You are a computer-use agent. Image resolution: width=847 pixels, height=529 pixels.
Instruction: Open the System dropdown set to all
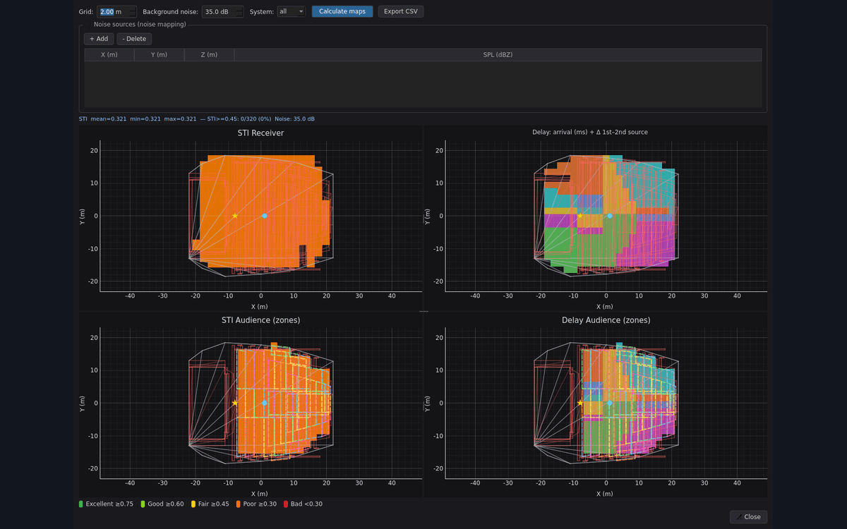(x=292, y=11)
